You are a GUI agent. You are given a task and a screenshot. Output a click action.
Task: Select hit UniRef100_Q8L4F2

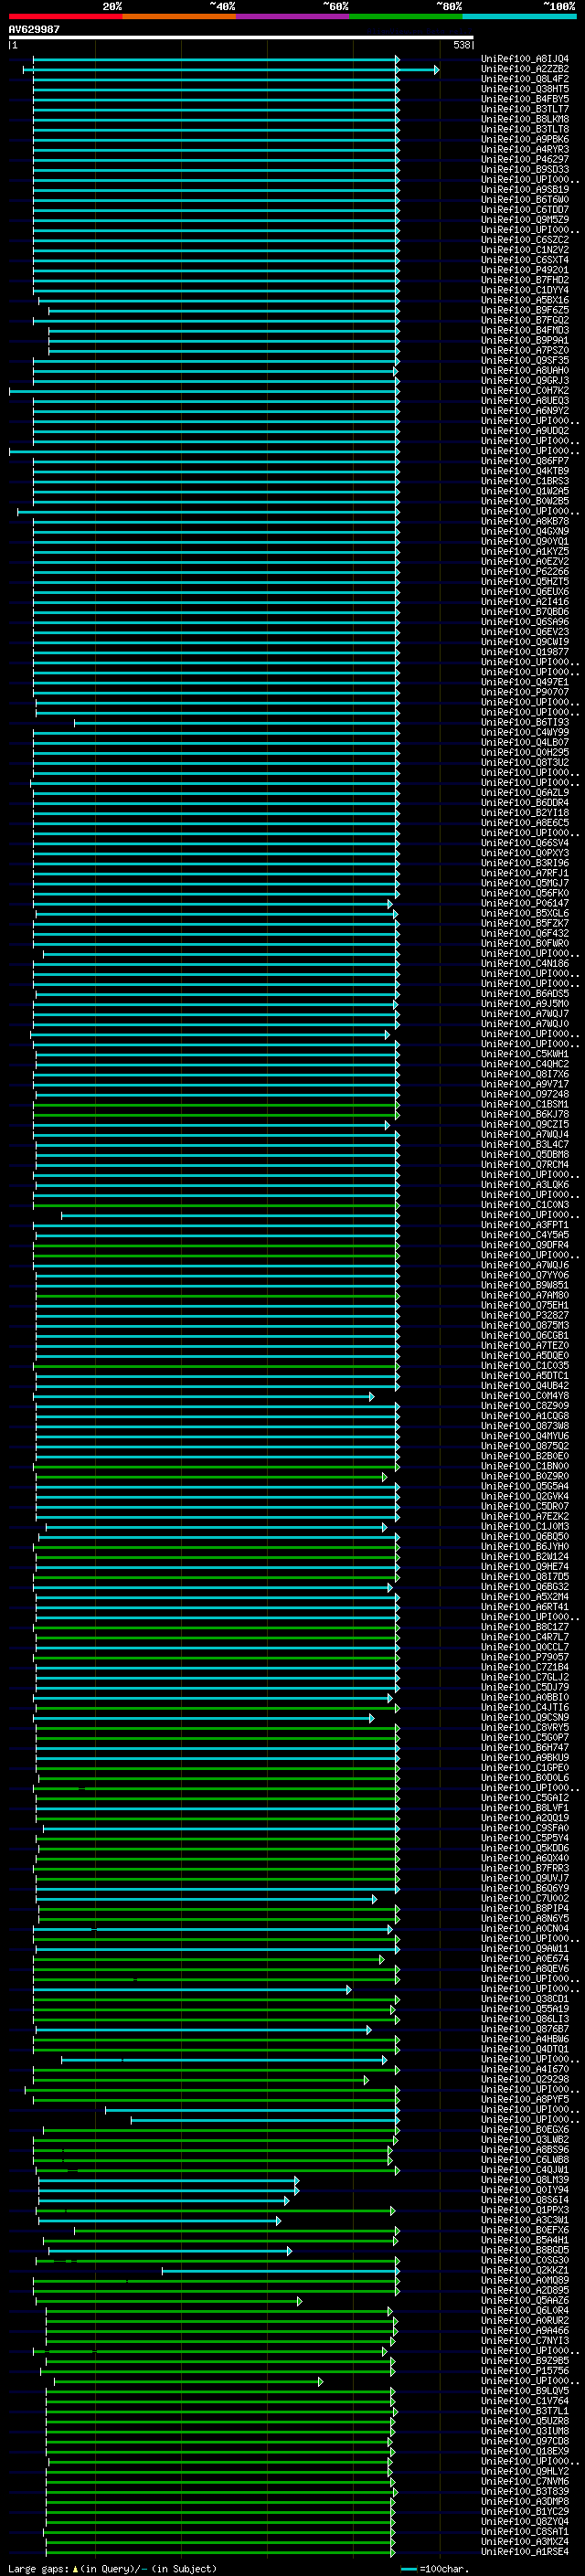[x=525, y=79]
